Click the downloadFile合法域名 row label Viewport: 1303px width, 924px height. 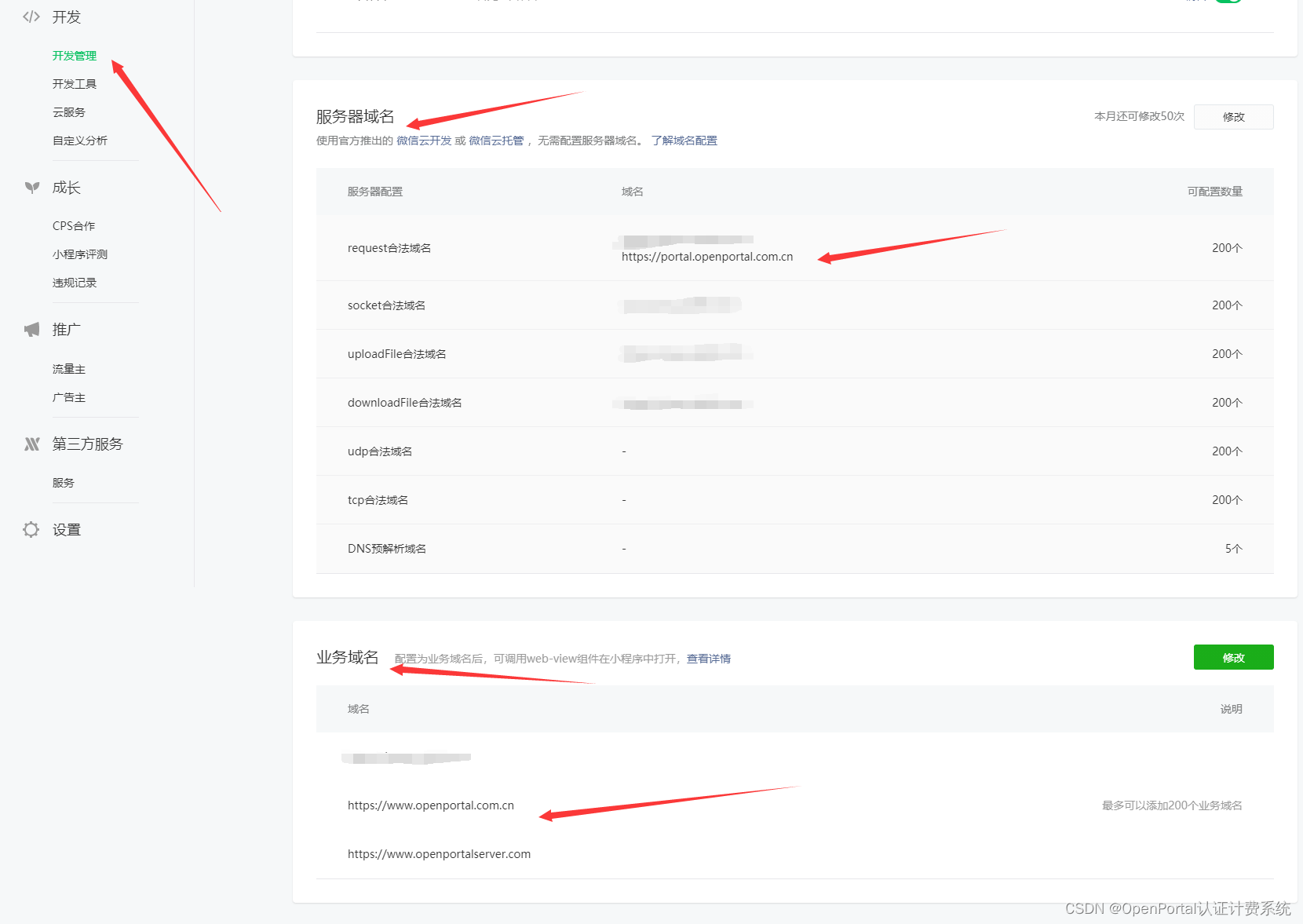tap(405, 403)
